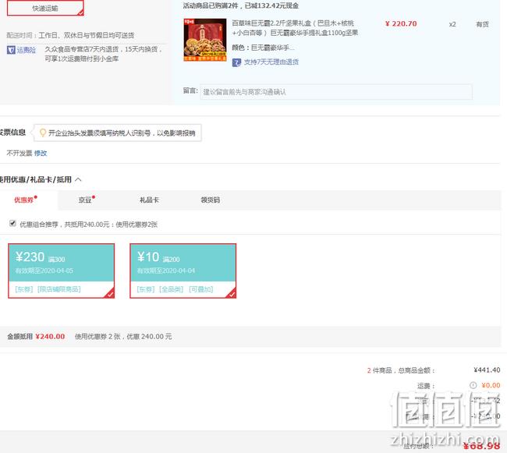
Task: Click the 运费 info circle icon
Action: click(x=473, y=385)
